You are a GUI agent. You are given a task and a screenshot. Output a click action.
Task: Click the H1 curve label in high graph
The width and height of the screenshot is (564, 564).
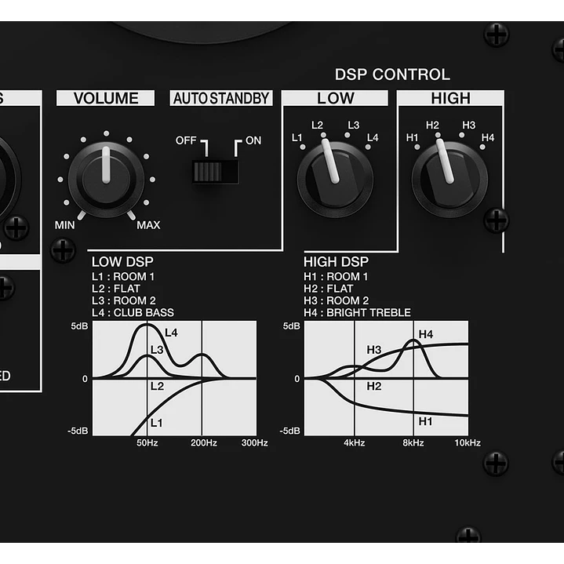pyautogui.click(x=425, y=420)
